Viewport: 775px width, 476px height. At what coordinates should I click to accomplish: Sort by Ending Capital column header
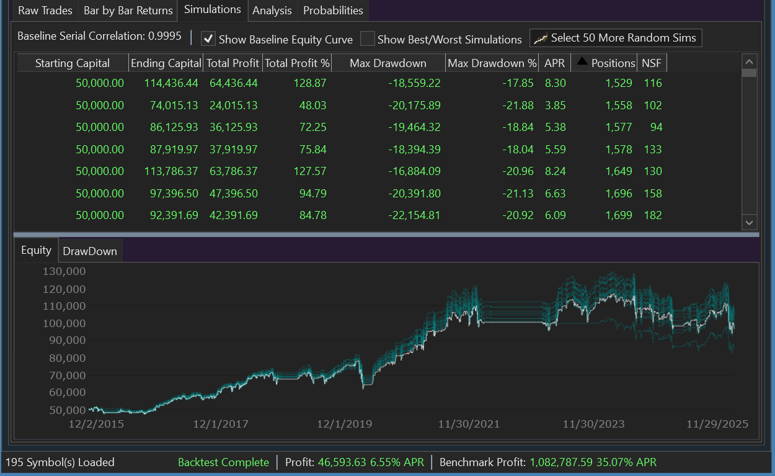coord(166,63)
